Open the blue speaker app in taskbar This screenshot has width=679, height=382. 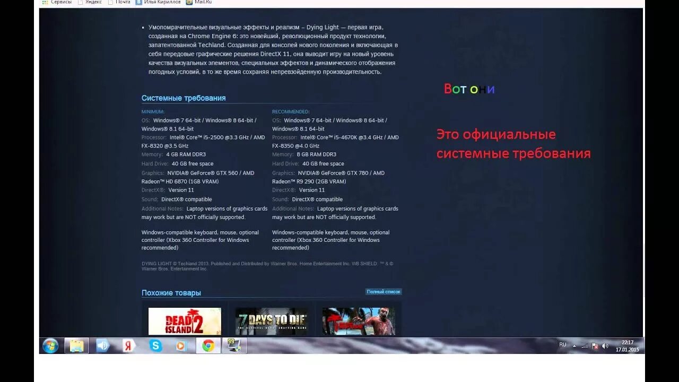(102, 346)
